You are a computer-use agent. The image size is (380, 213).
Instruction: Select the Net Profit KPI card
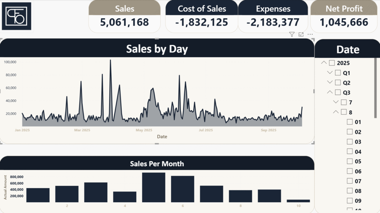344,16
